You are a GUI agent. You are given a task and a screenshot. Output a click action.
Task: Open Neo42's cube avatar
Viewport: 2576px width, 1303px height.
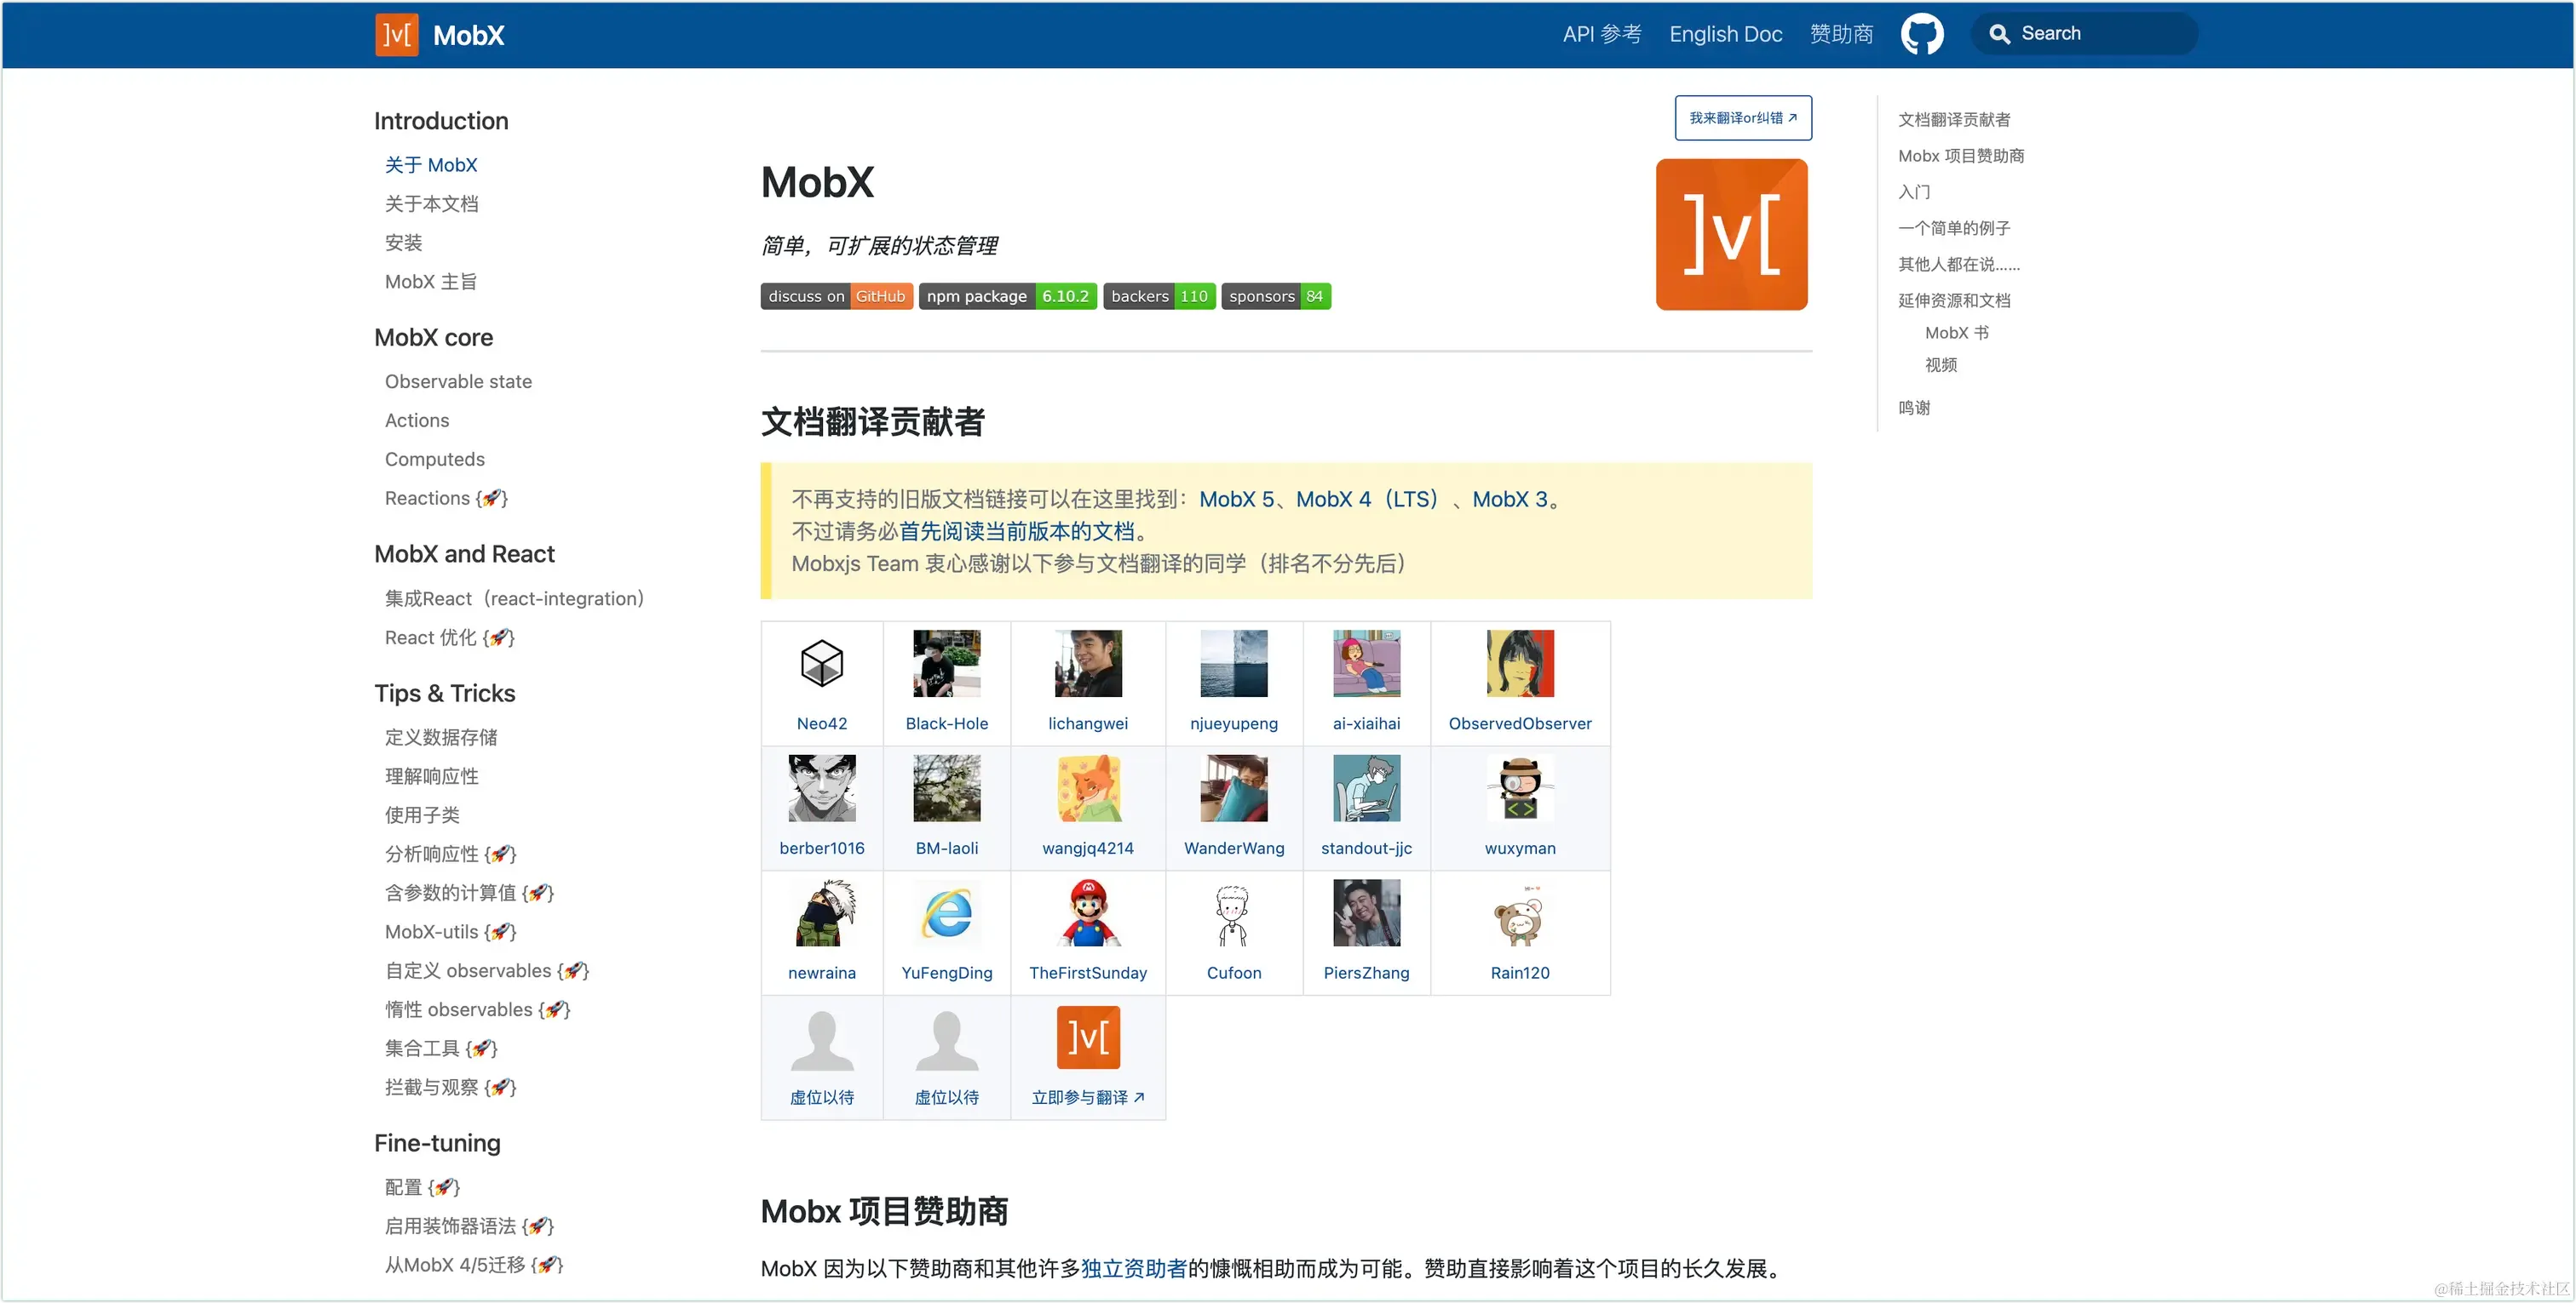click(821, 664)
